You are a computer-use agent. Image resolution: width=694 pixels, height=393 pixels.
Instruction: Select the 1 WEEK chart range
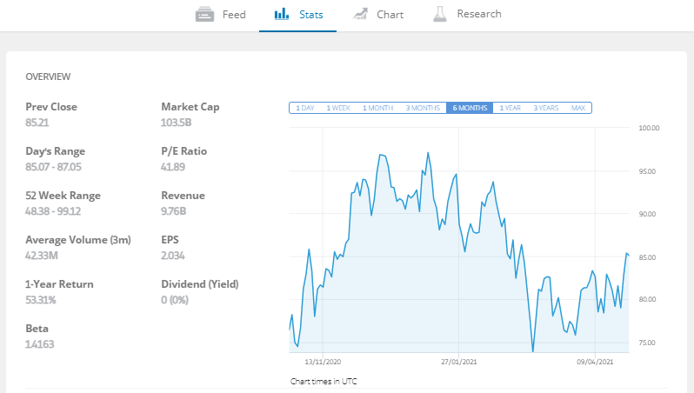click(x=338, y=108)
